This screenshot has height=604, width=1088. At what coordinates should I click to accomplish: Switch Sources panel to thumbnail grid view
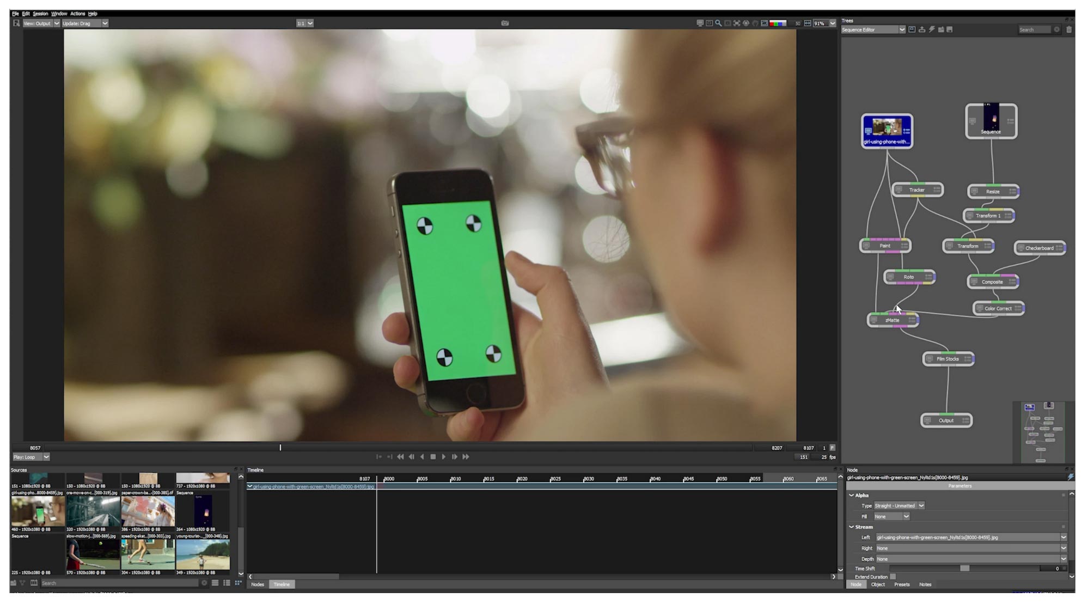238,583
